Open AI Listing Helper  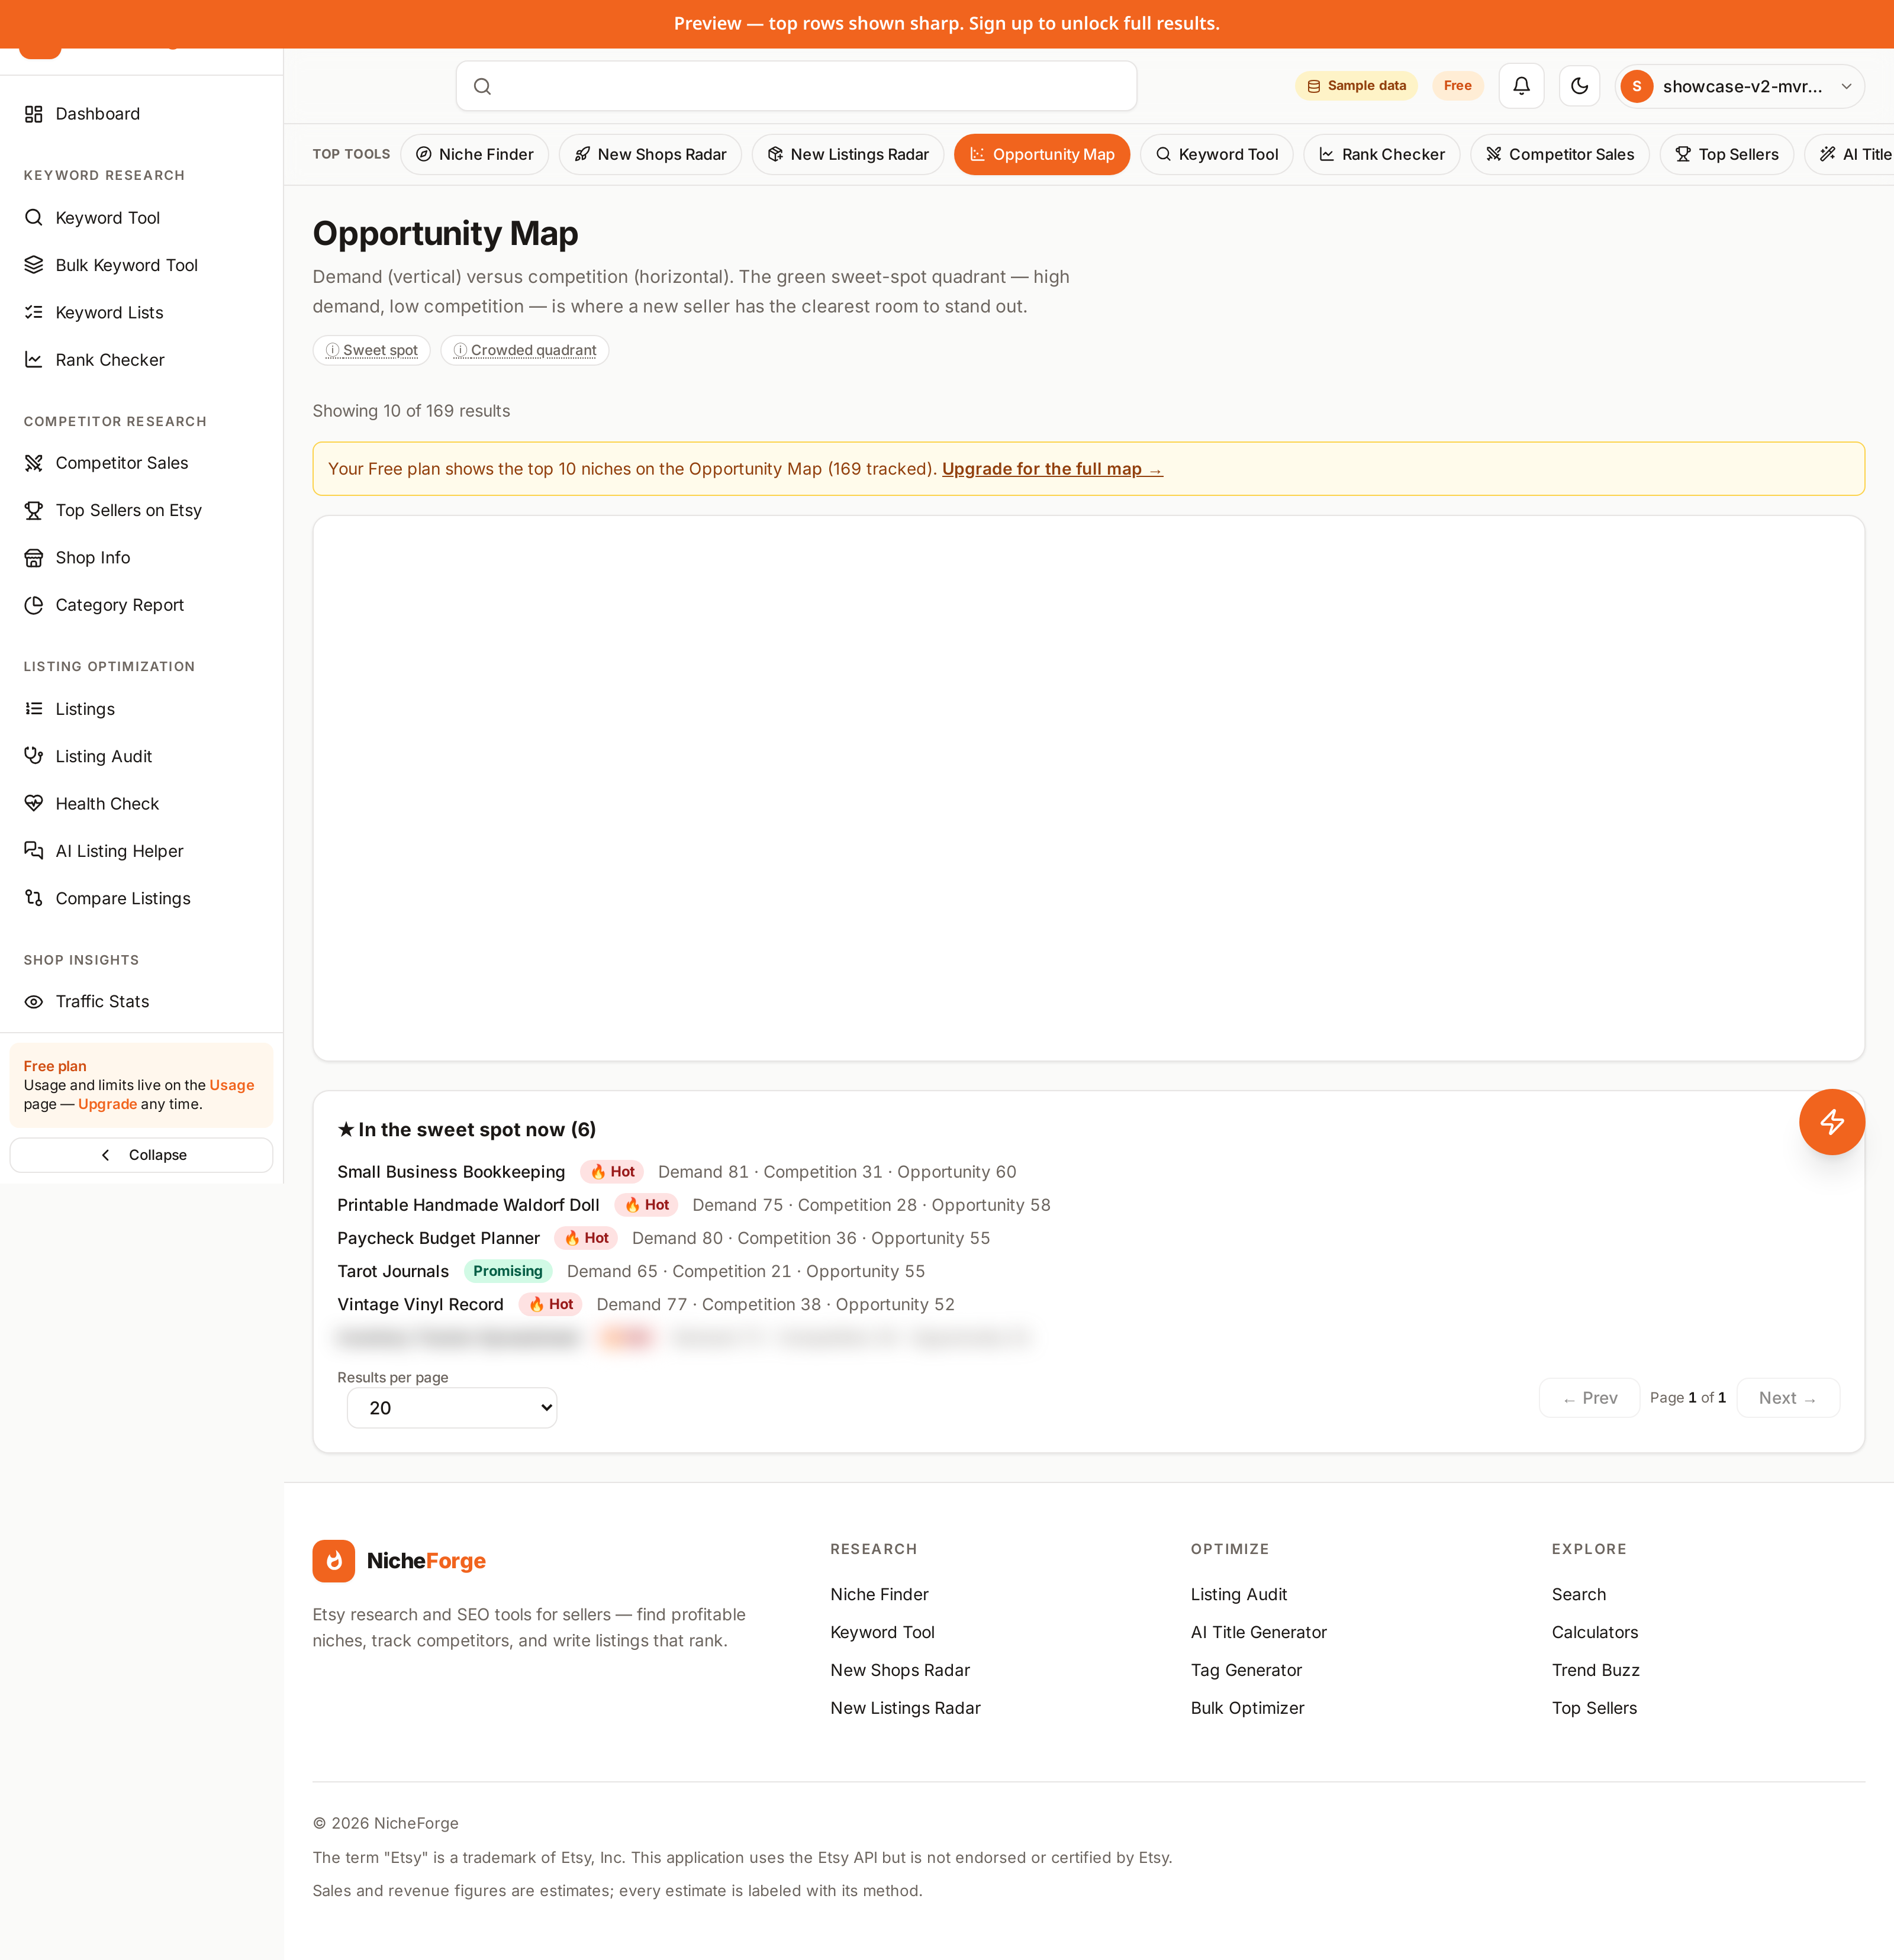coord(141,851)
